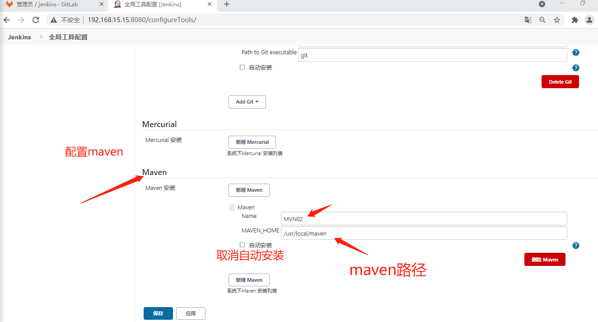Click the drag handle beside Maven entry
Screen dimensions: 598x322
point(232,208)
